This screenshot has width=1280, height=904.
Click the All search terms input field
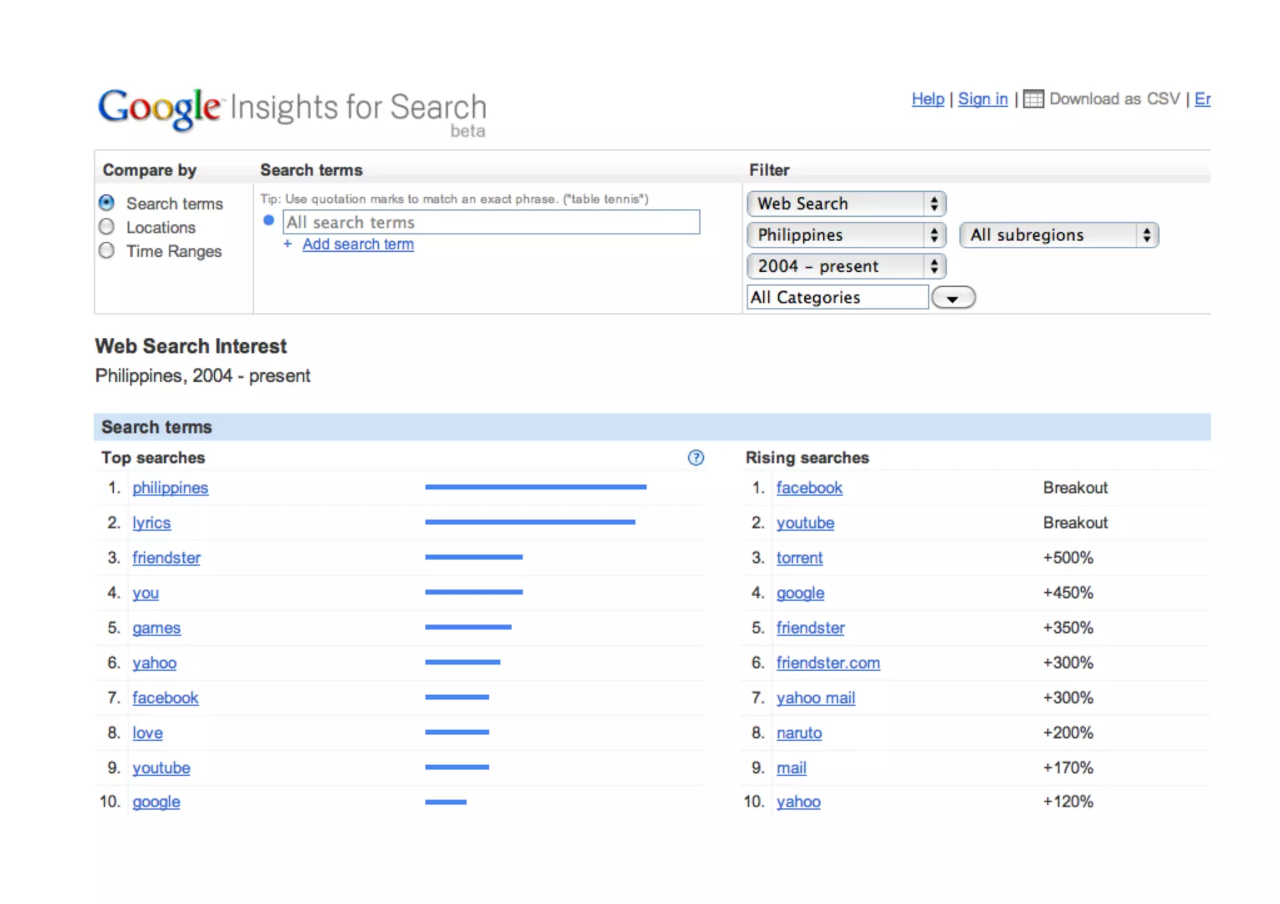(491, 222)
